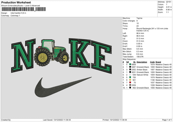Click the Printed timestamp 11:39:35

click(x=123, y=120)
